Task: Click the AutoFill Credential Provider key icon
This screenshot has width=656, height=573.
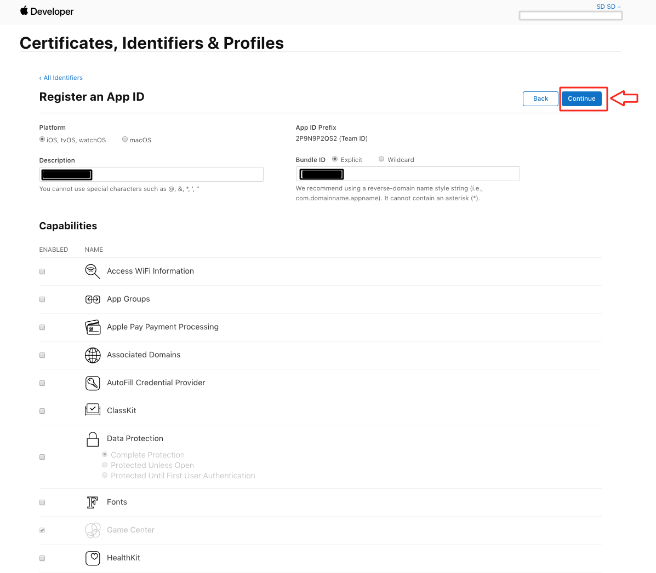Action: pyautogui.click(x=93, y=383)
